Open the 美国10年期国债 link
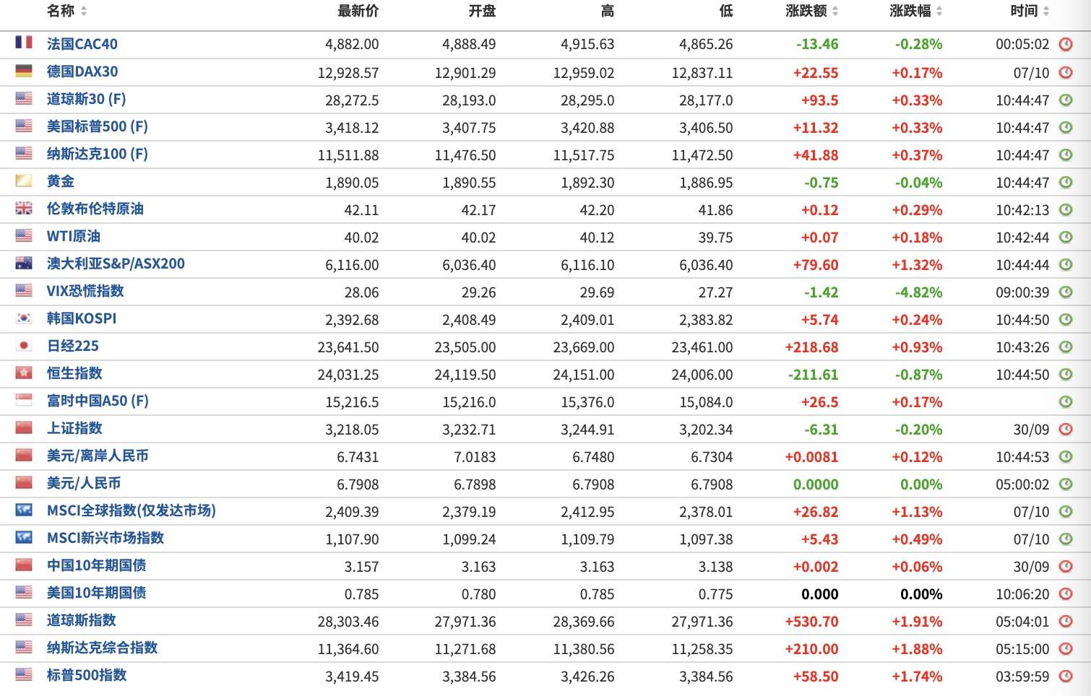 coord(97,593)
